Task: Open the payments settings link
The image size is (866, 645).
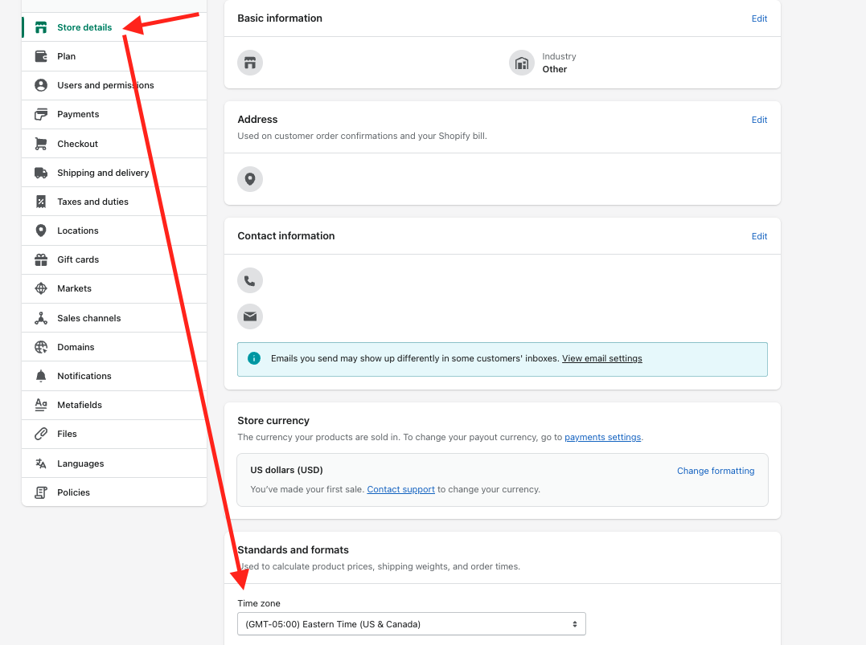Action: coord(602,437)
